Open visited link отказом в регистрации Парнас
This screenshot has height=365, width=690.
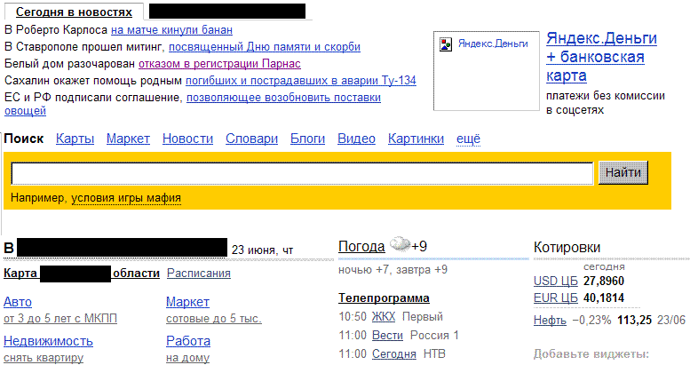point(219,64)
